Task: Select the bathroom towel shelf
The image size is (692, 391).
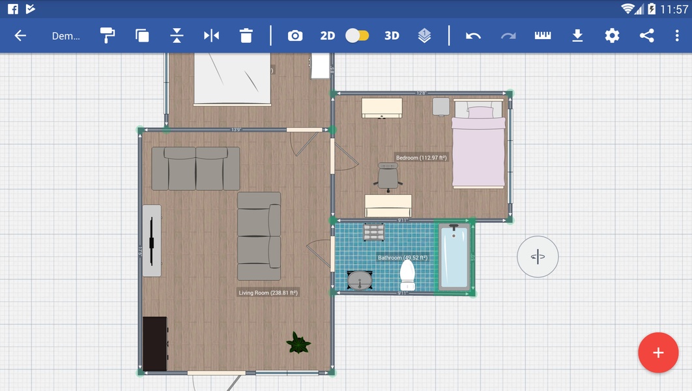Action: (x=374, y=232)
